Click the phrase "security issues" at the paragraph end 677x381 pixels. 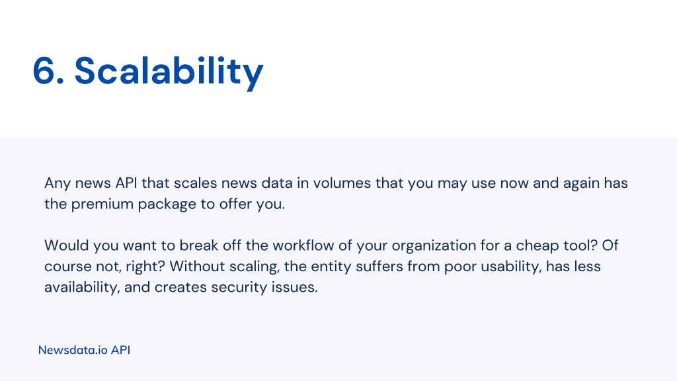click(x=263, y=287)
